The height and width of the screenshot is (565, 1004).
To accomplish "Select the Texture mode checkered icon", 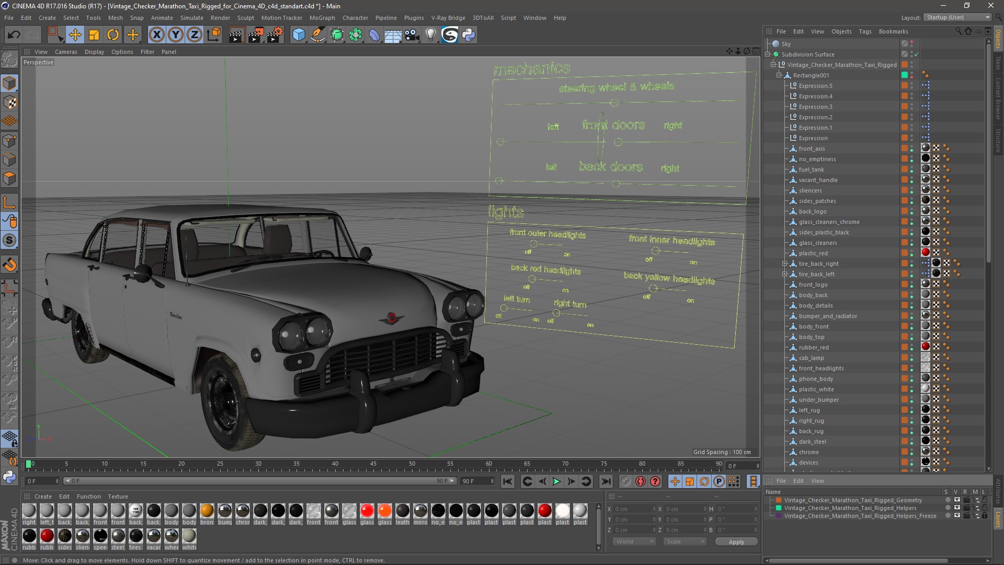I will pos(9,103).
